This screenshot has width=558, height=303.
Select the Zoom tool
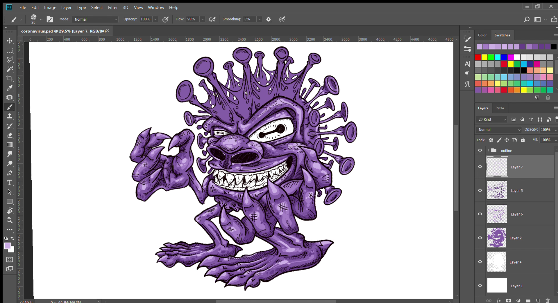[10, 220]
